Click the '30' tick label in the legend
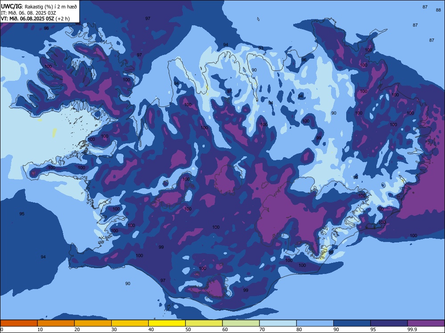 click(114, 329)
